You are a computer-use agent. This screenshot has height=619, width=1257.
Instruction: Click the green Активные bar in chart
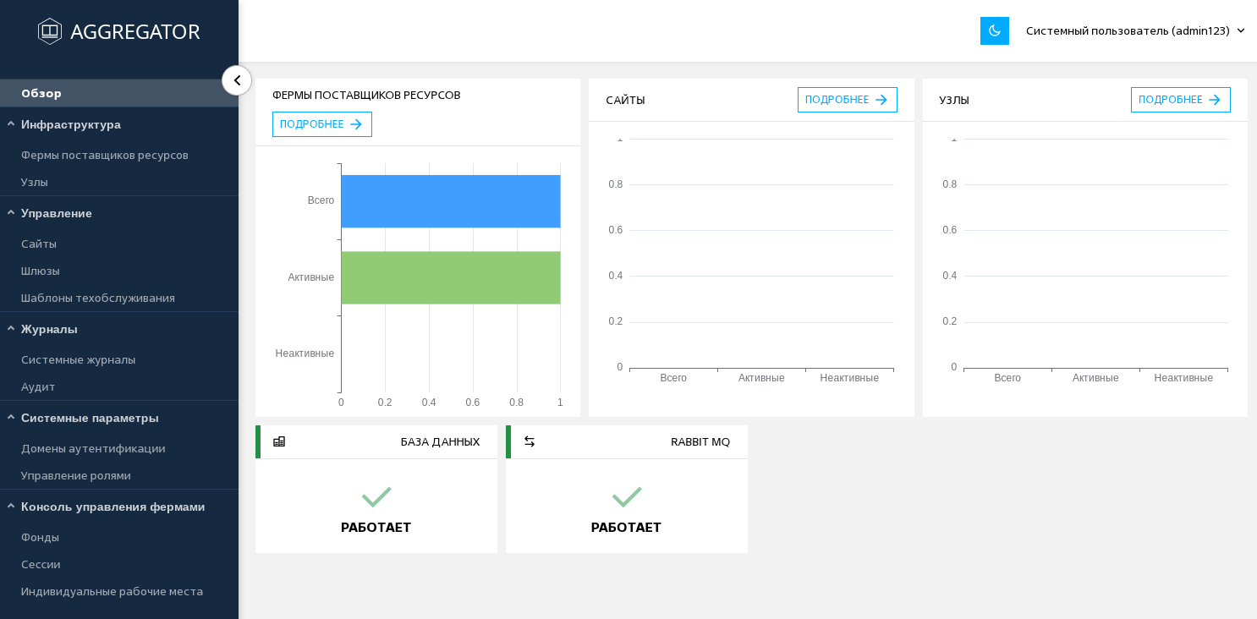[450, 277]
